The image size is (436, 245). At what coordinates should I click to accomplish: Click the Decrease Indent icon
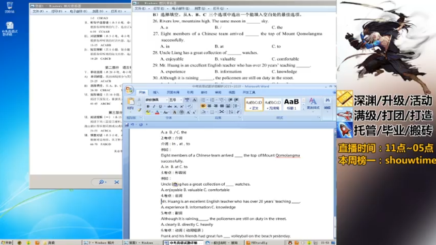point(230,100)
